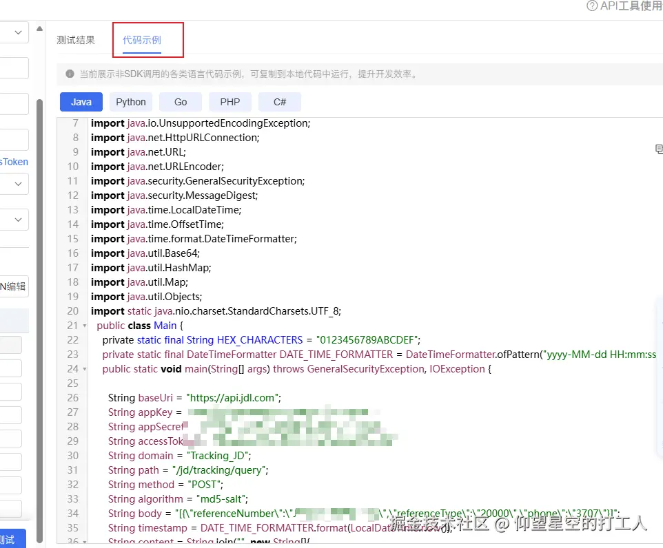
Task: Click the line with path "/jd/tracking/query"
Action: point(187,470)
